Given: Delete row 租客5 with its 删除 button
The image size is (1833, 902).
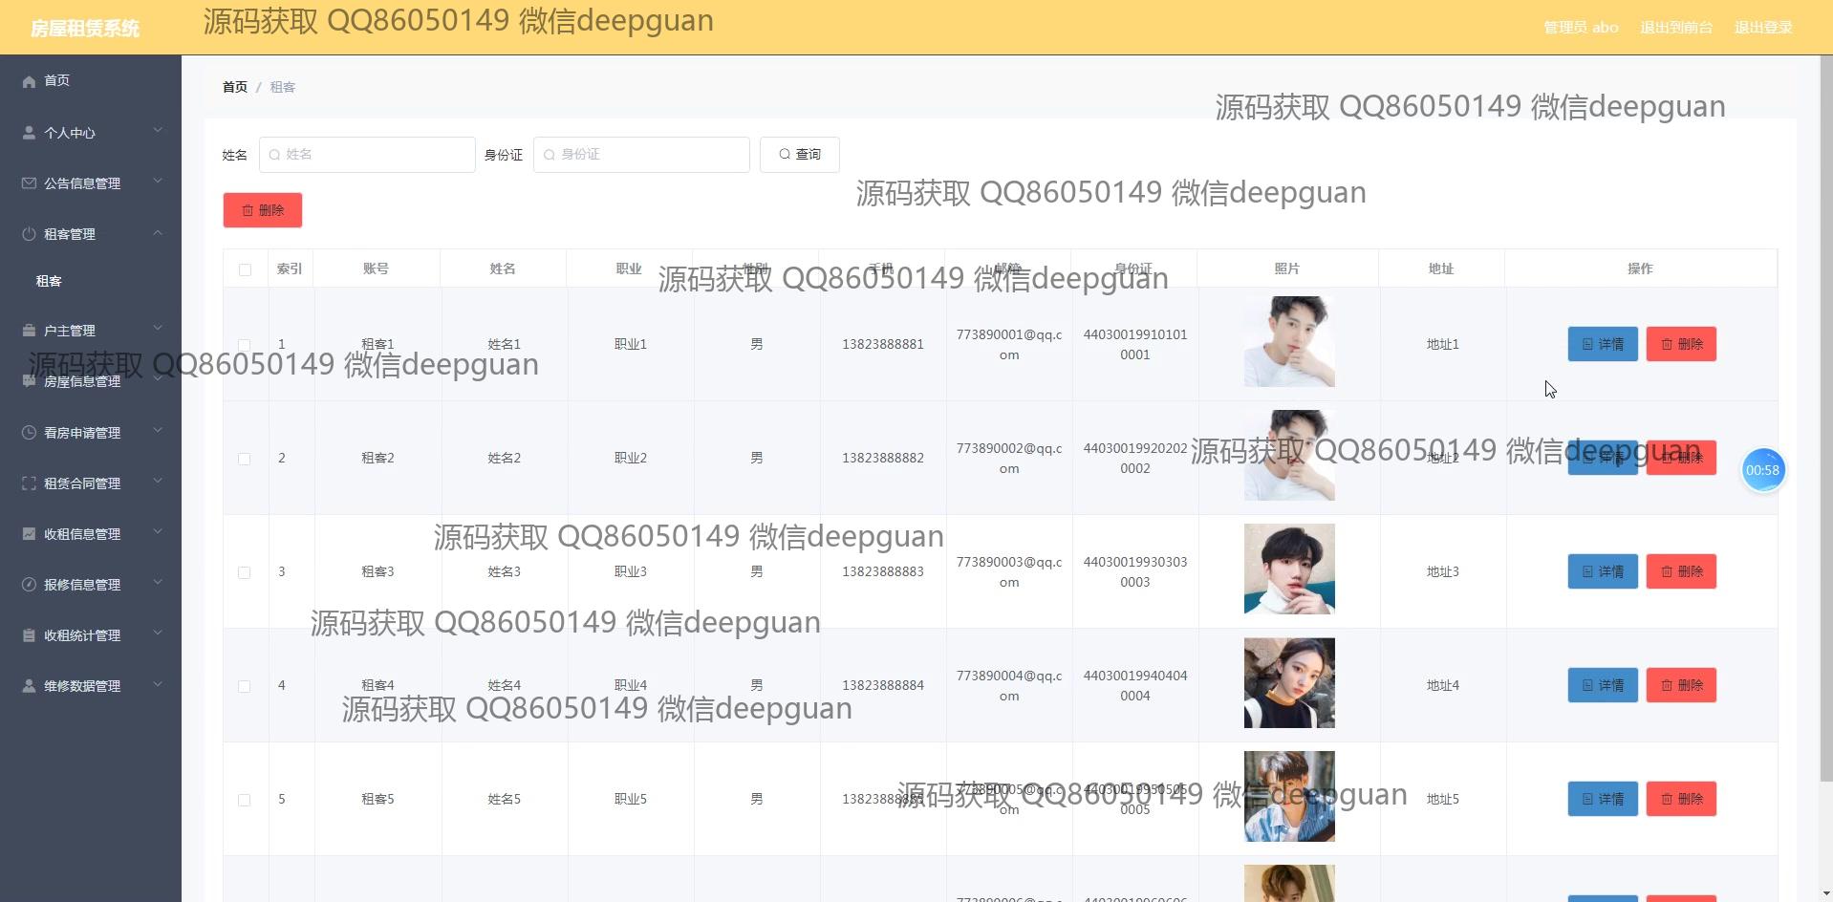Looking at the screenshot, I should (1681, 799).
